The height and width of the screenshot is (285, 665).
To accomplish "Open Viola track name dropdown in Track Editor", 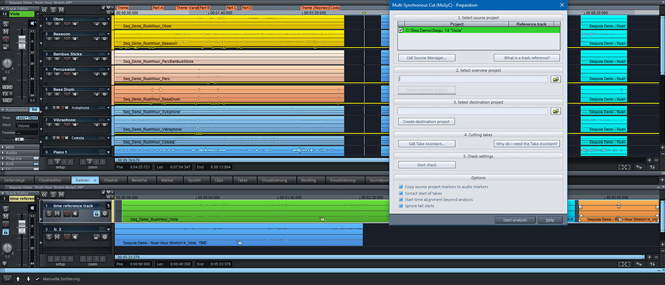I will coord(36,14).
